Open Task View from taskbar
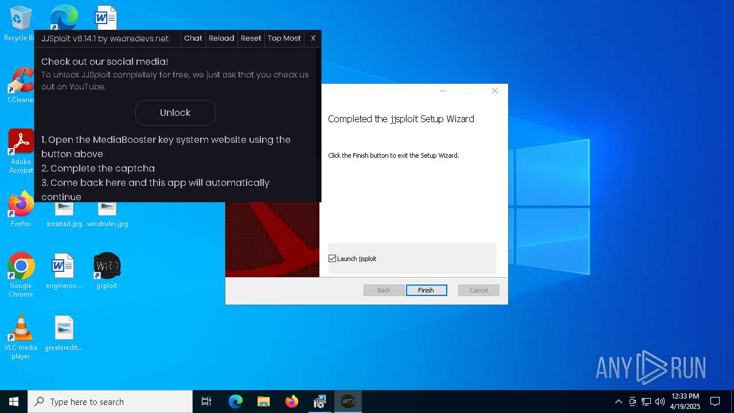This screenshot has height=413, width=734. pyautogui.click(x=206, y=402)
